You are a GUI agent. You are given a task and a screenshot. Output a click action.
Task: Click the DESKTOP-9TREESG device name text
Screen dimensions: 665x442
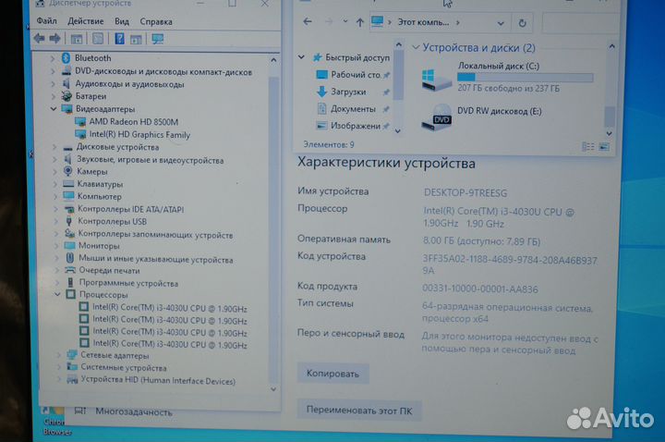point(465,192)
